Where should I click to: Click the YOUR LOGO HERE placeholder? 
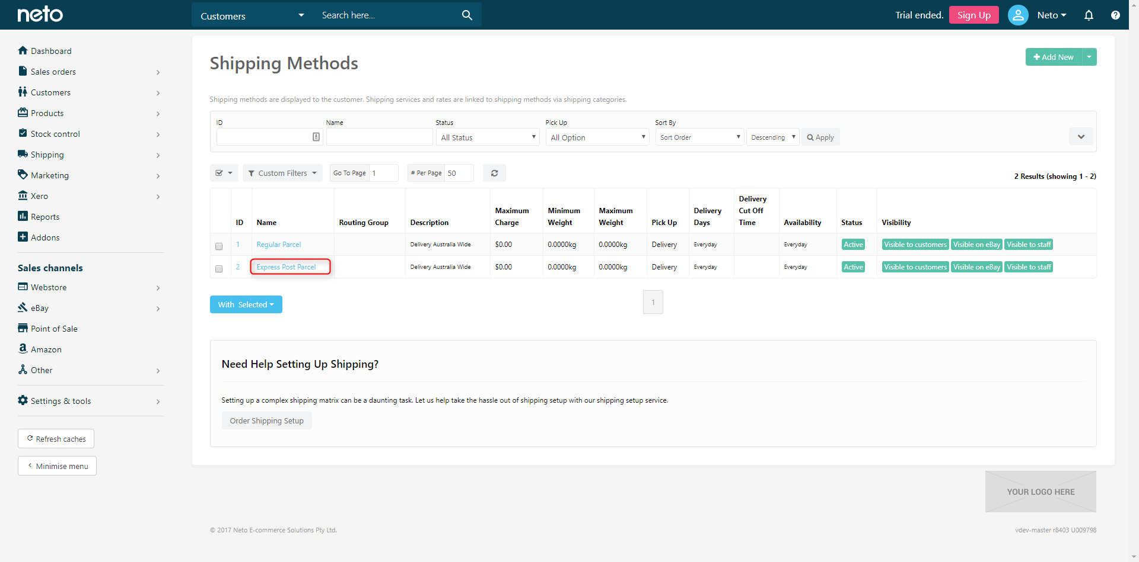pos(1041,492)
